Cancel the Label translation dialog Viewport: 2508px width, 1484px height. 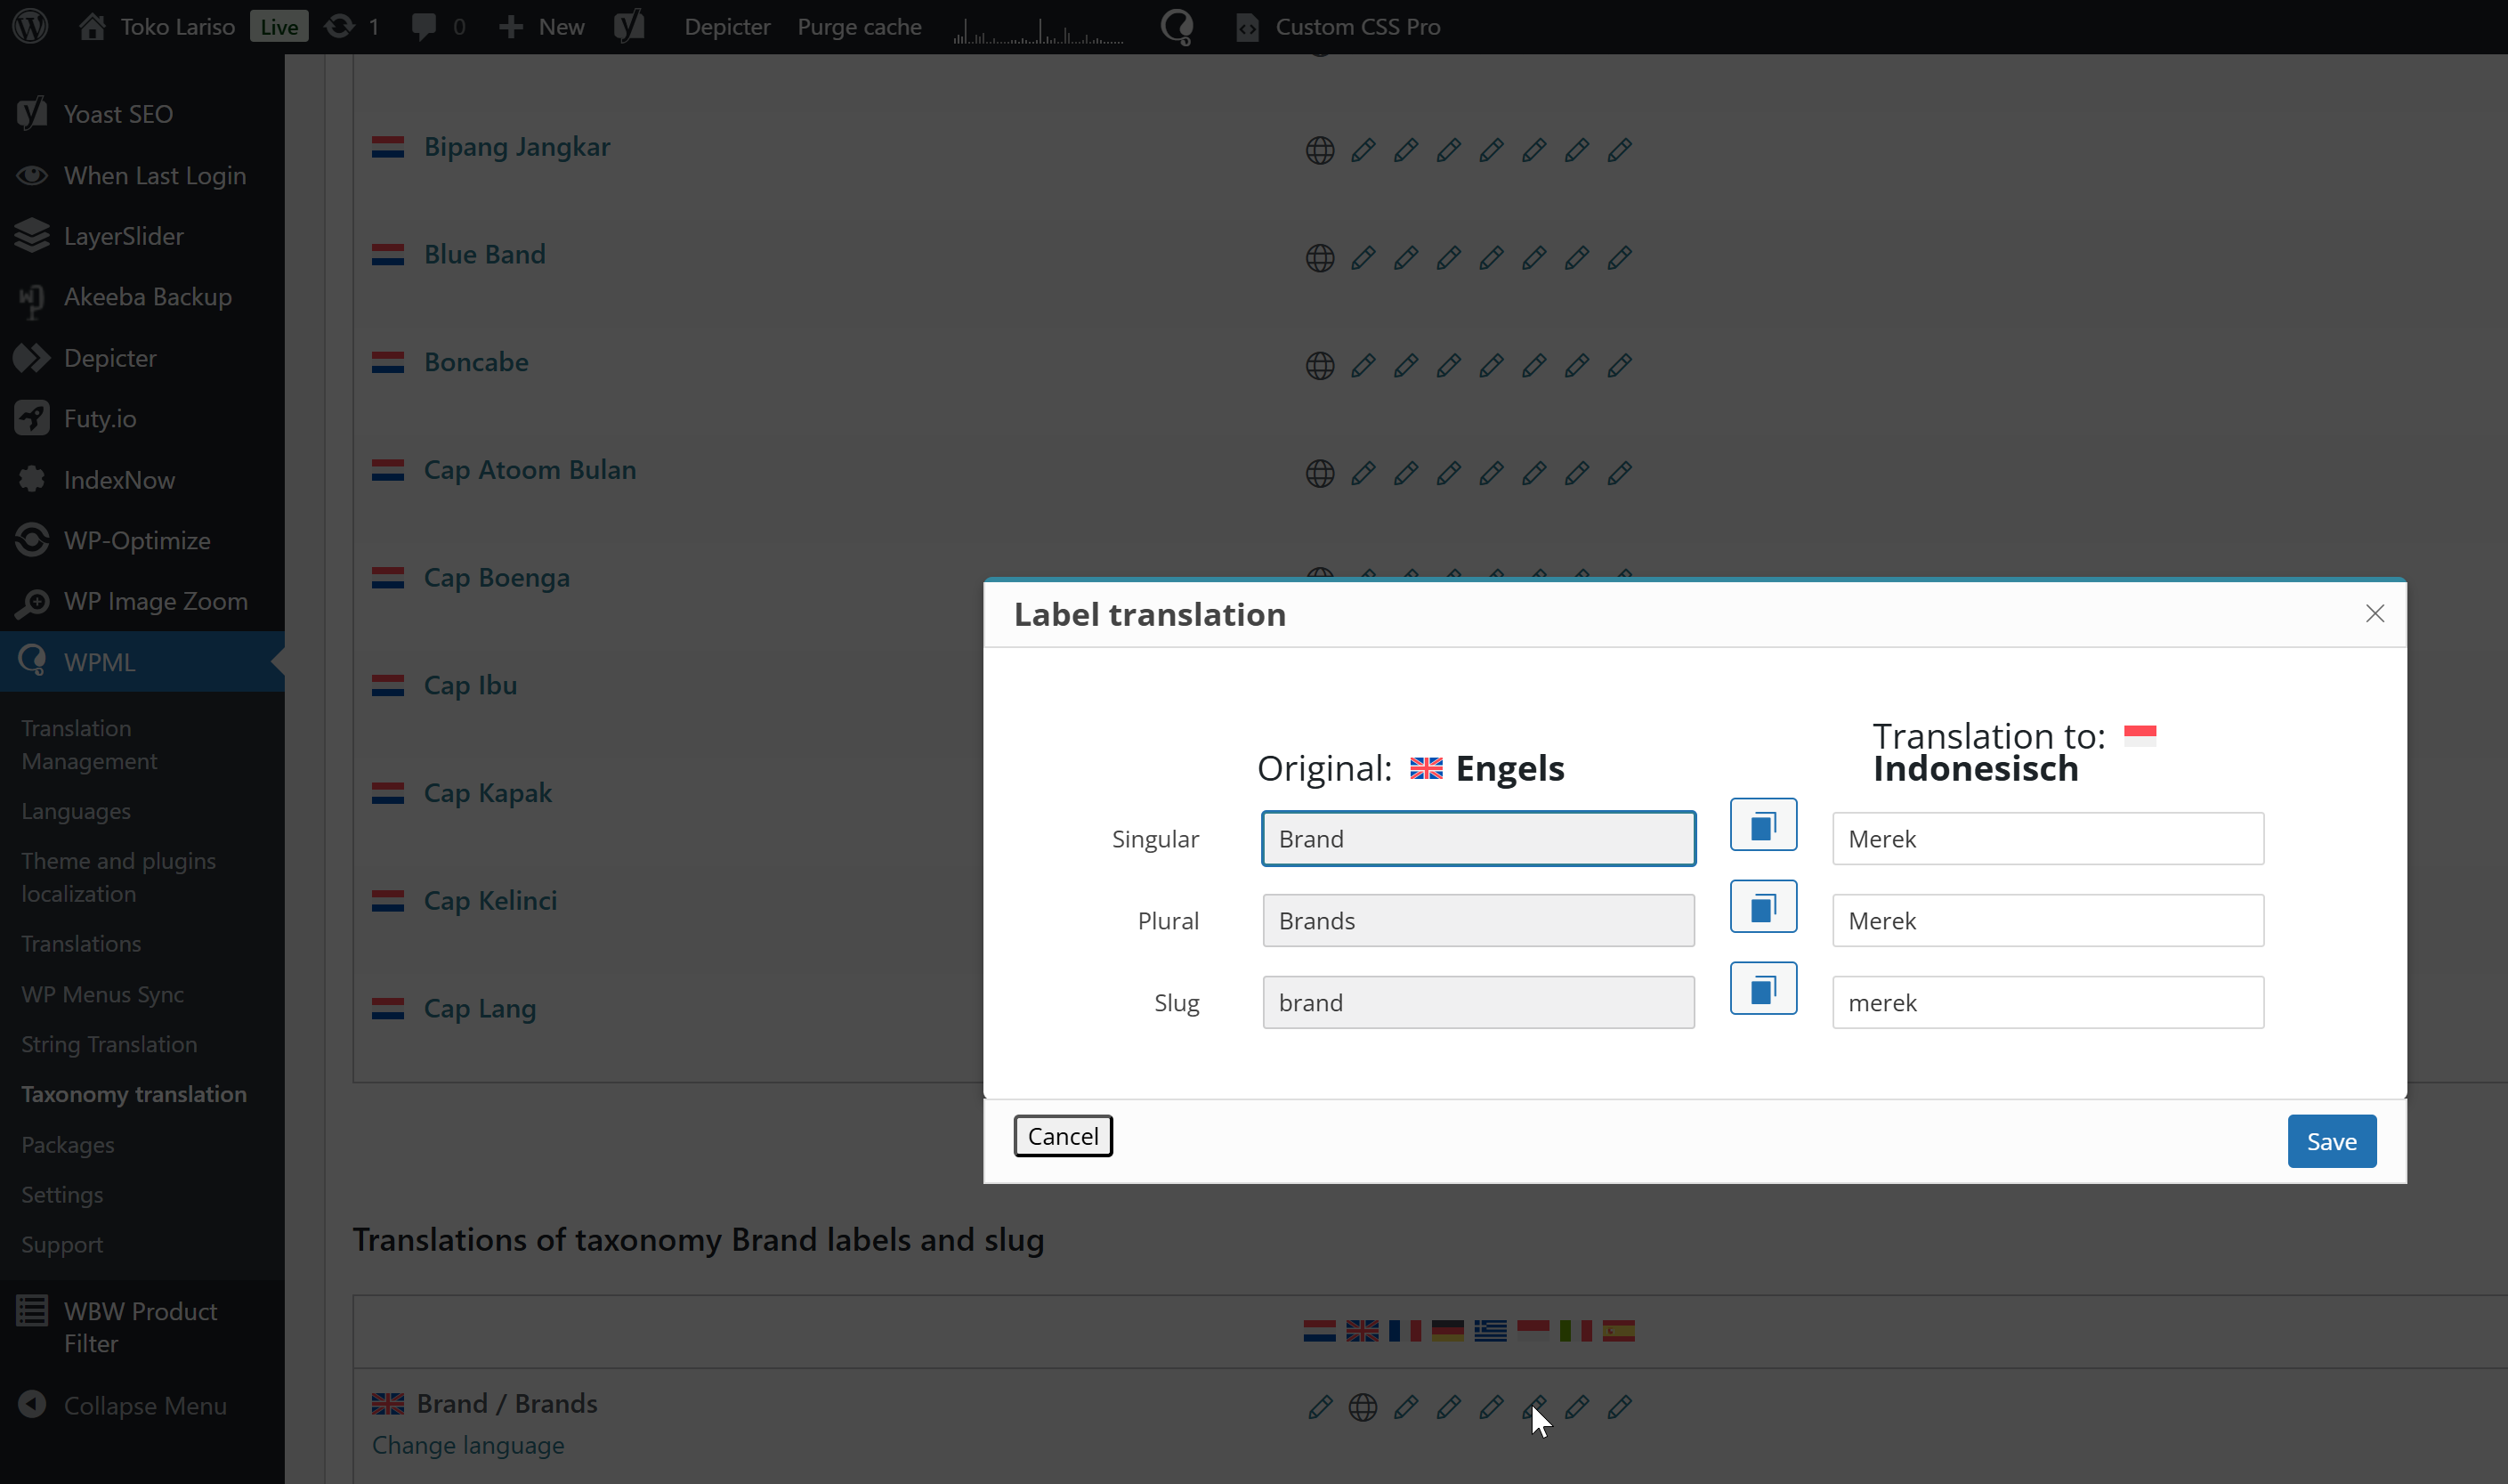[1063, 1136]
